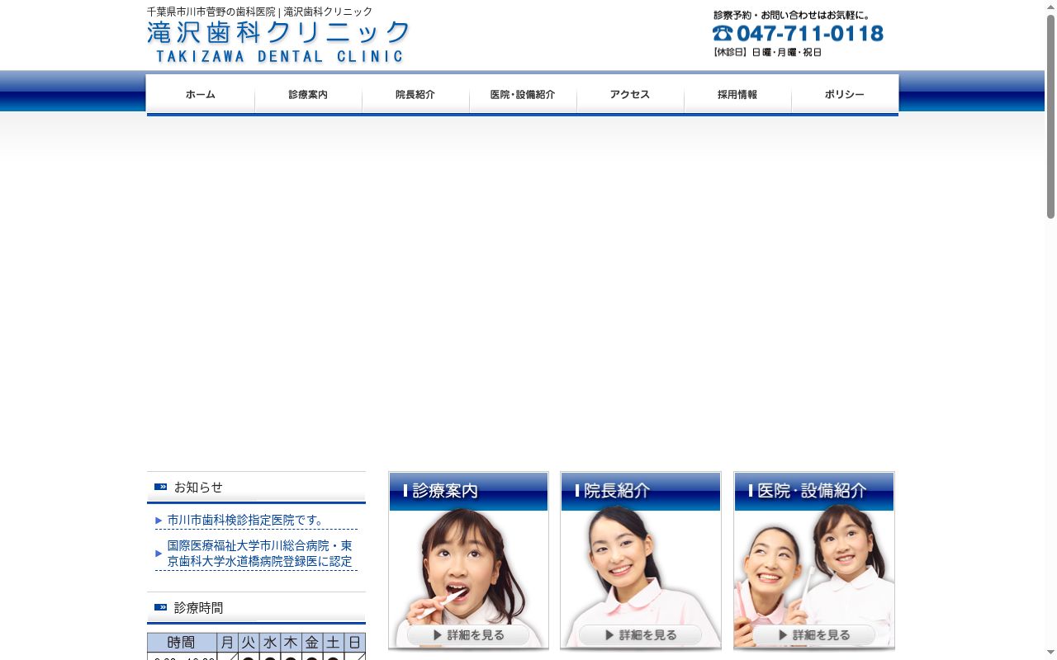1057x660 pixels.
Task: Click the 水 column header in schedule table
Action: 270,643
